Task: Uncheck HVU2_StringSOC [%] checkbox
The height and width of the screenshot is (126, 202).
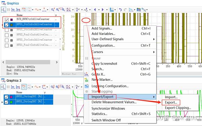Action: 6,97
